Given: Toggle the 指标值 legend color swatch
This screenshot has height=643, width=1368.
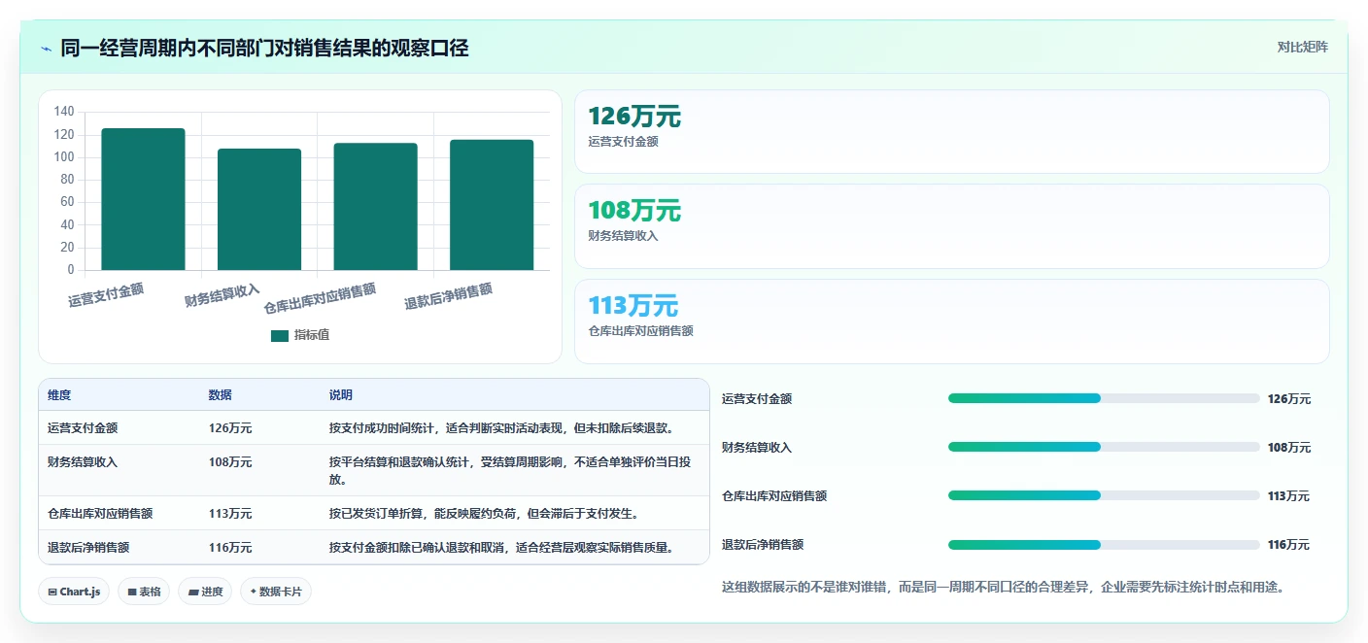Looking at the screenshot, I should click(x=280, y=335).
